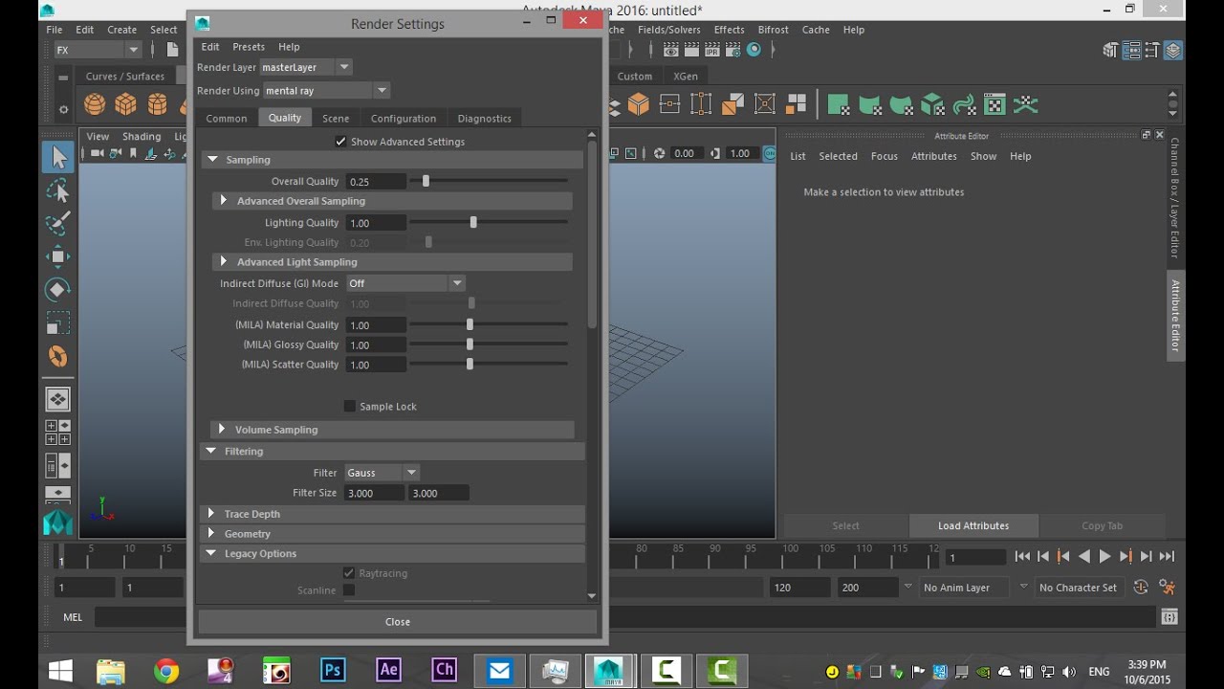Open auto keyframe toggle icon
The image size is (1224, 689).
(1141, 587)
